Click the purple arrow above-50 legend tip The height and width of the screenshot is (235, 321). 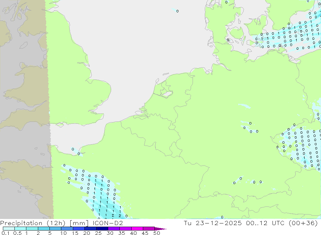point(160,229)
